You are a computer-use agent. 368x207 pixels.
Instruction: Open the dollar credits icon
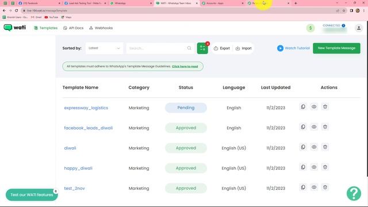[x=310, y=28]
